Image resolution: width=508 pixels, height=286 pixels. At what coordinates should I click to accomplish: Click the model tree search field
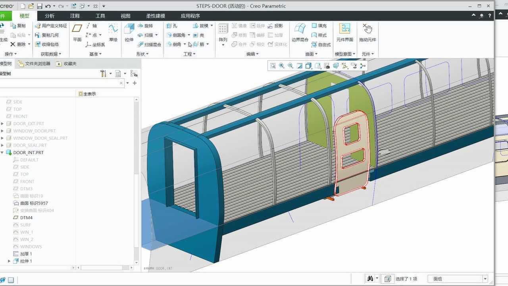coord(60,83)
